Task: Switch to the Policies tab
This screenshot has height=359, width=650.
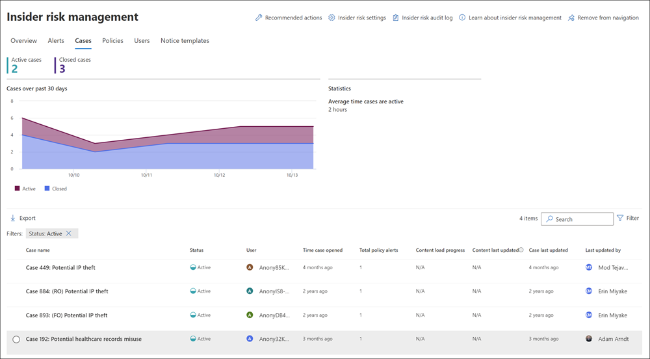Action: [x=112, y=40]
